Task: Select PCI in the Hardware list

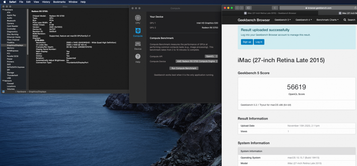Action: coord(9,54)
